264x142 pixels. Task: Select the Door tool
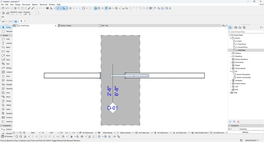(6, 76)
